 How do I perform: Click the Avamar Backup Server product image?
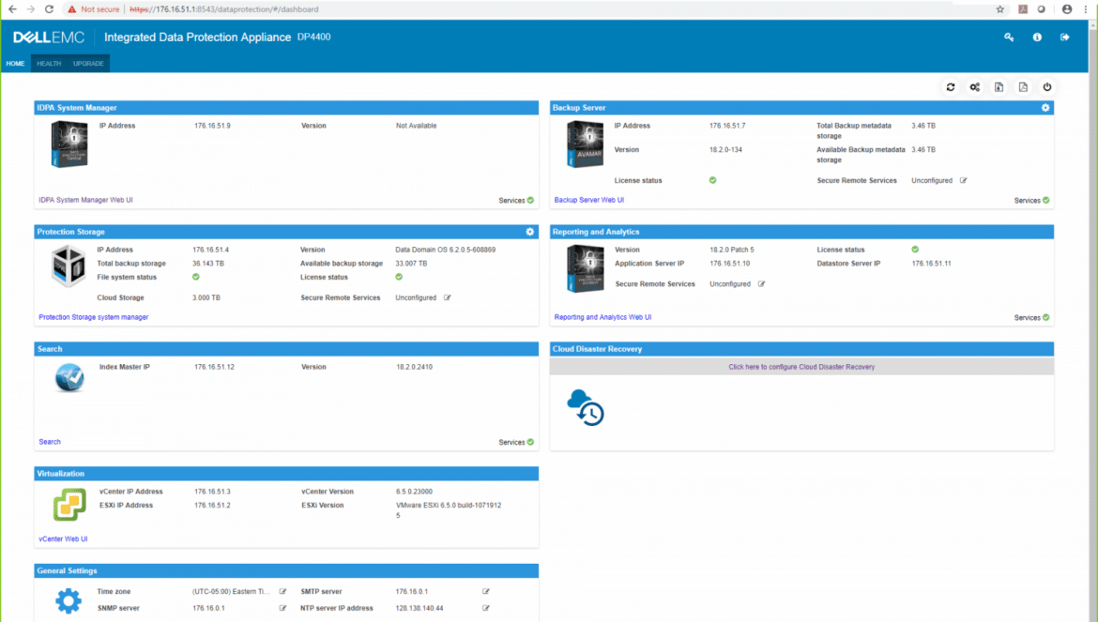[x=585, y=144]
